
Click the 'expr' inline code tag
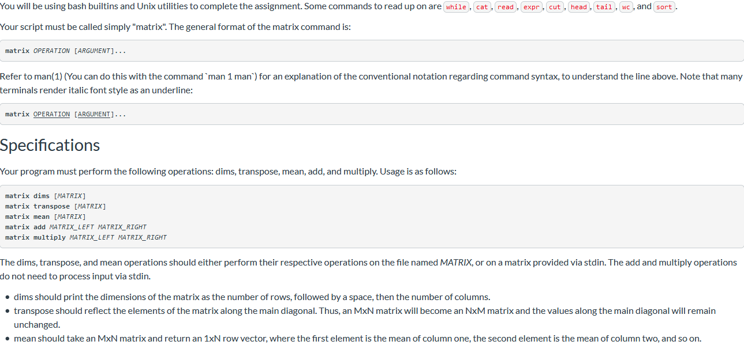point(531,7)
